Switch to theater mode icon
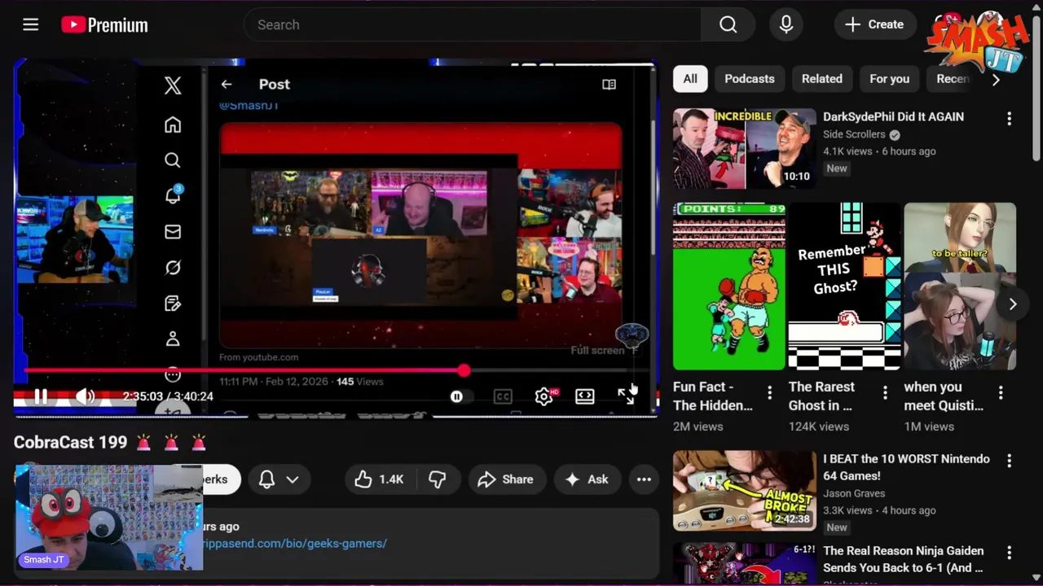 point(585,396)
